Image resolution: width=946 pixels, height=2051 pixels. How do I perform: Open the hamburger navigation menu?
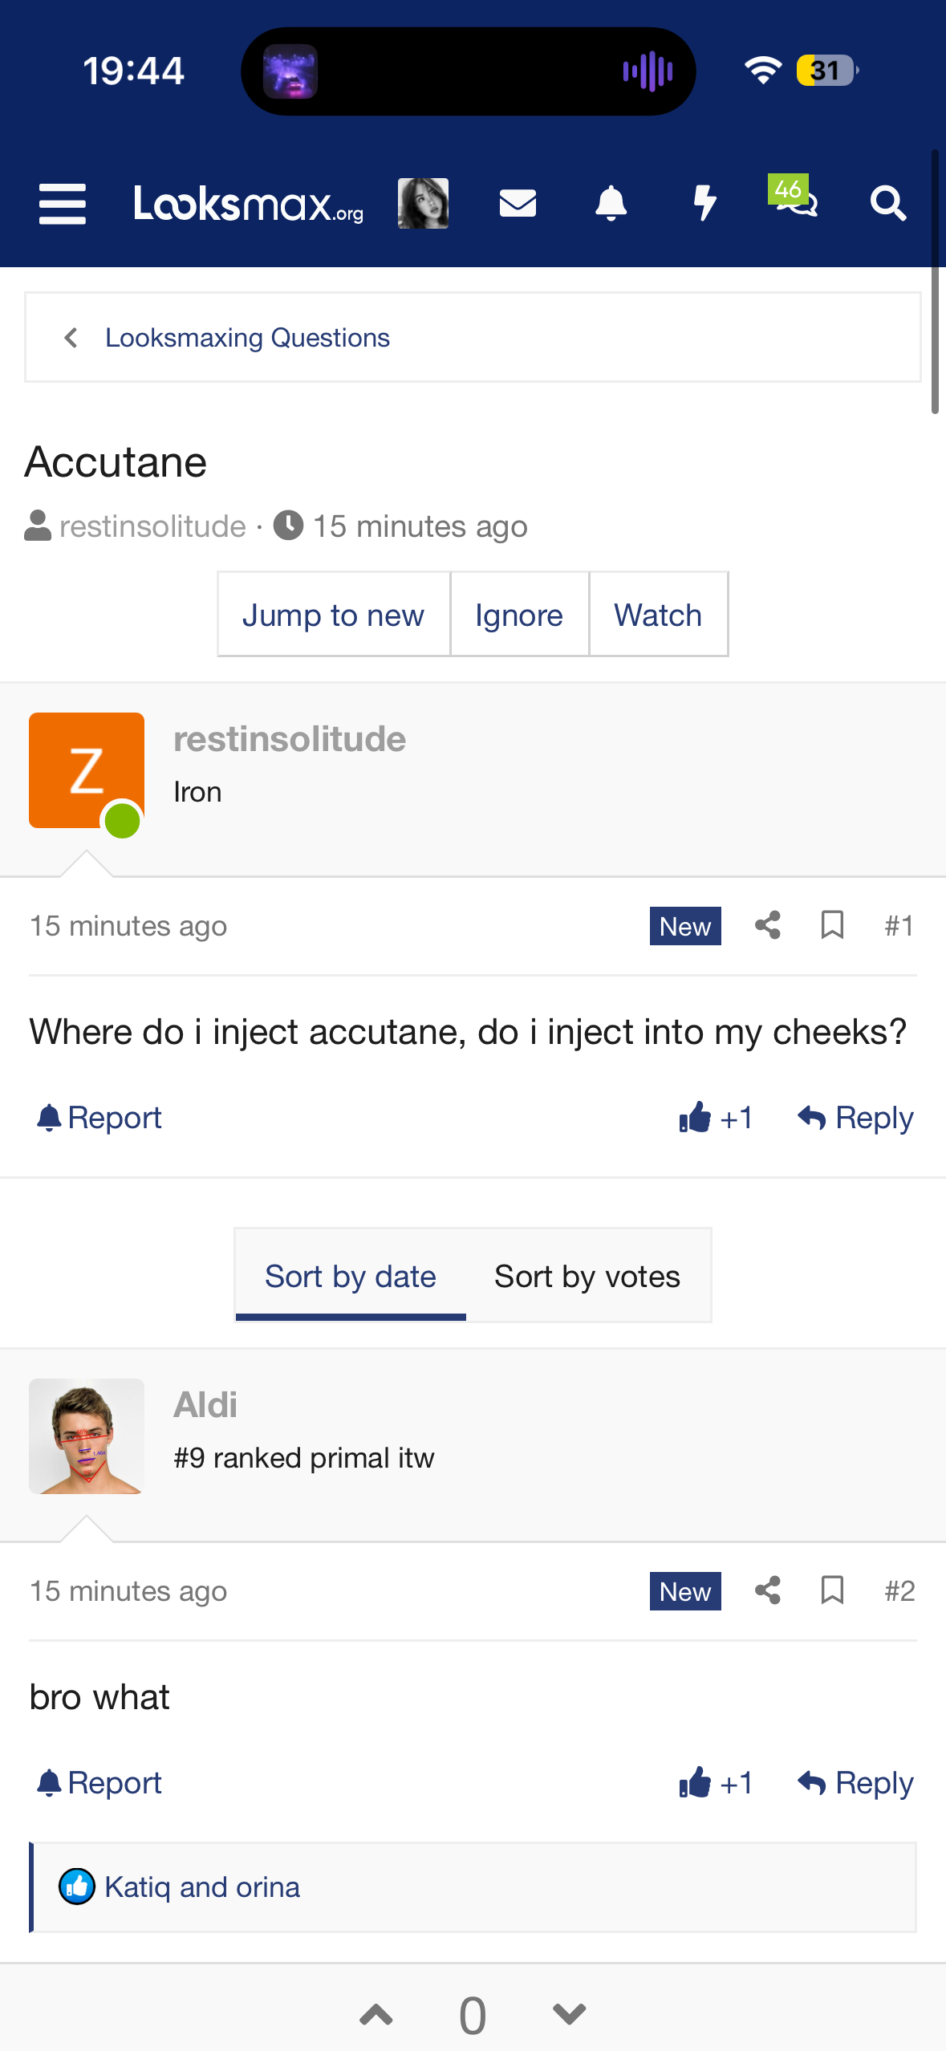tap(63, 203)
